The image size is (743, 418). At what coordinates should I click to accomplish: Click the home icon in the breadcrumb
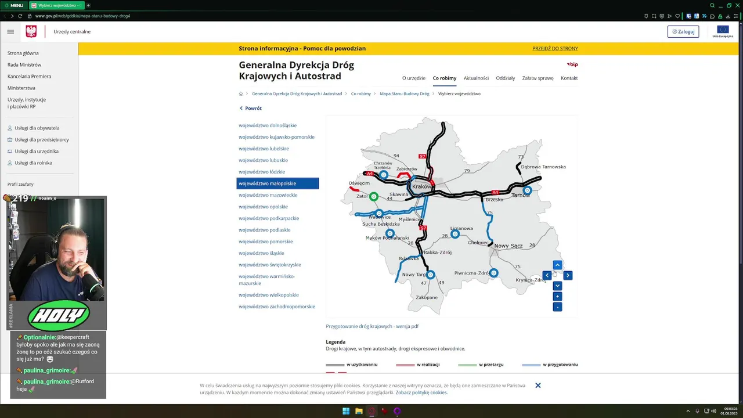tap(241, 93)
